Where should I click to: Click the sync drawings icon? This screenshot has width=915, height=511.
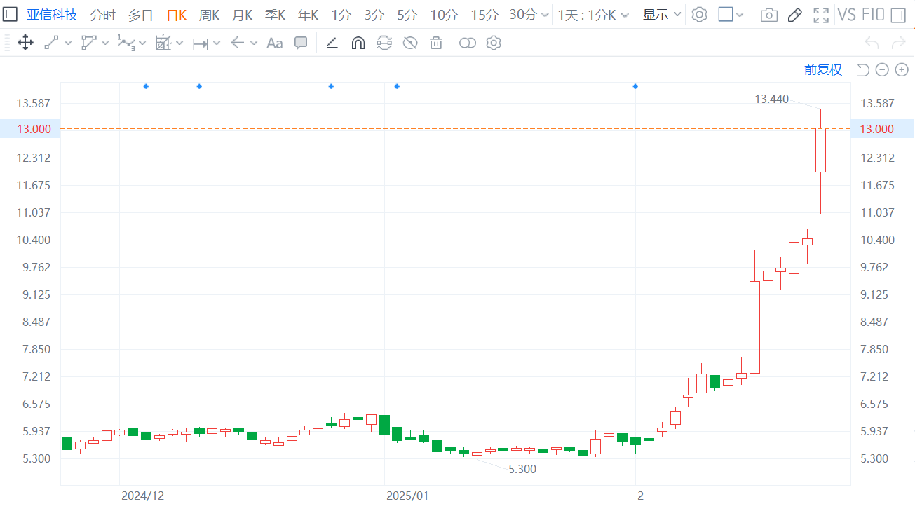[x=384, y=43]
